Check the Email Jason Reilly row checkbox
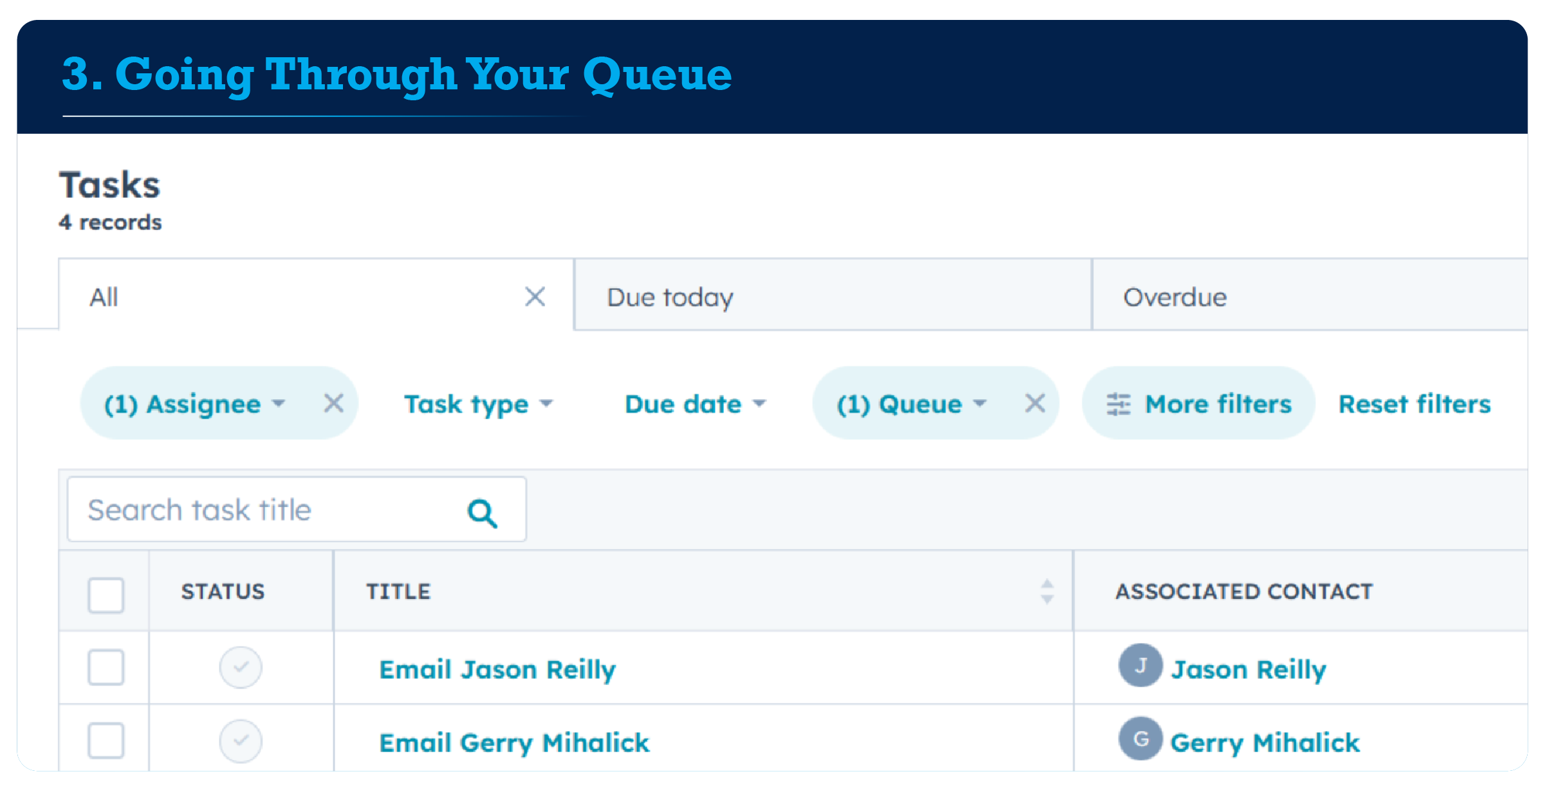The height and width of the screenshot is (794, 1545). 105,667
